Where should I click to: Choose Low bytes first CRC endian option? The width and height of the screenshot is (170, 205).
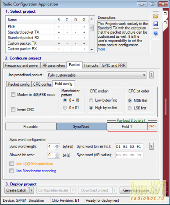coord(91,100)
